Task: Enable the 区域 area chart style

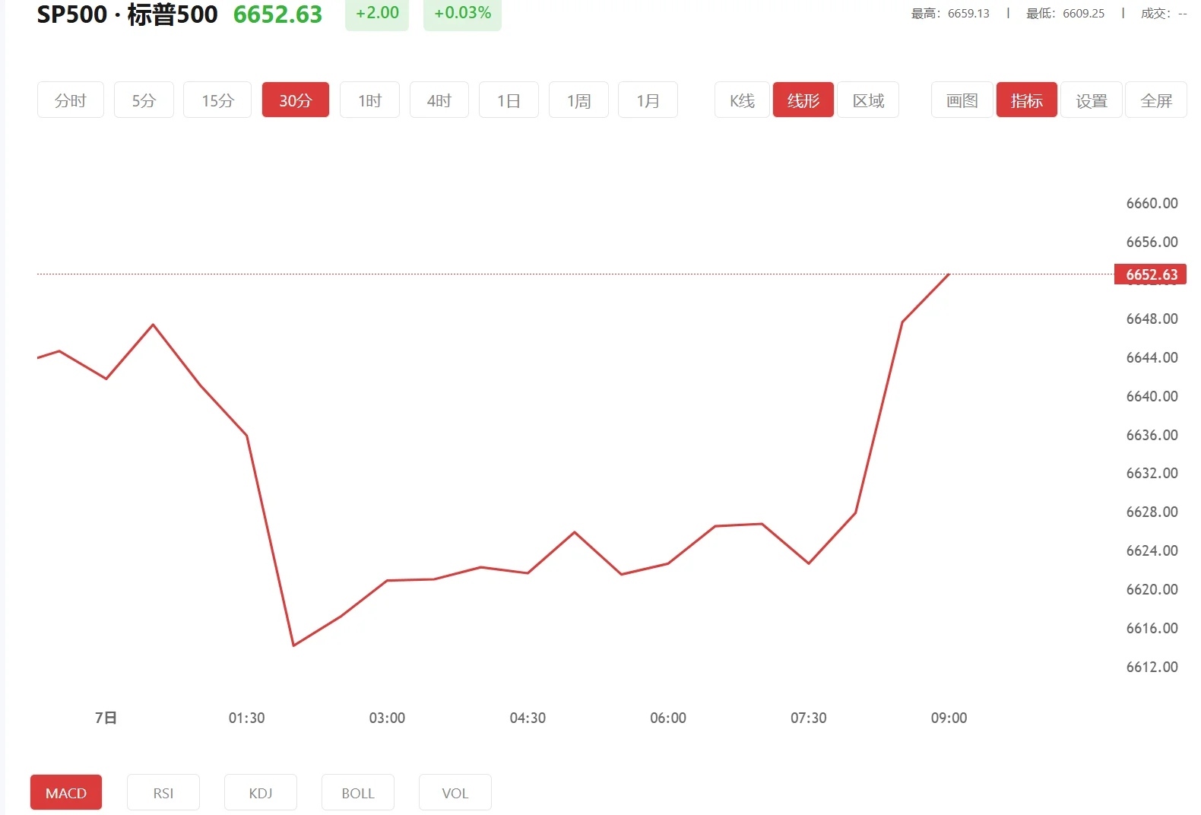Action: point(868,100)
